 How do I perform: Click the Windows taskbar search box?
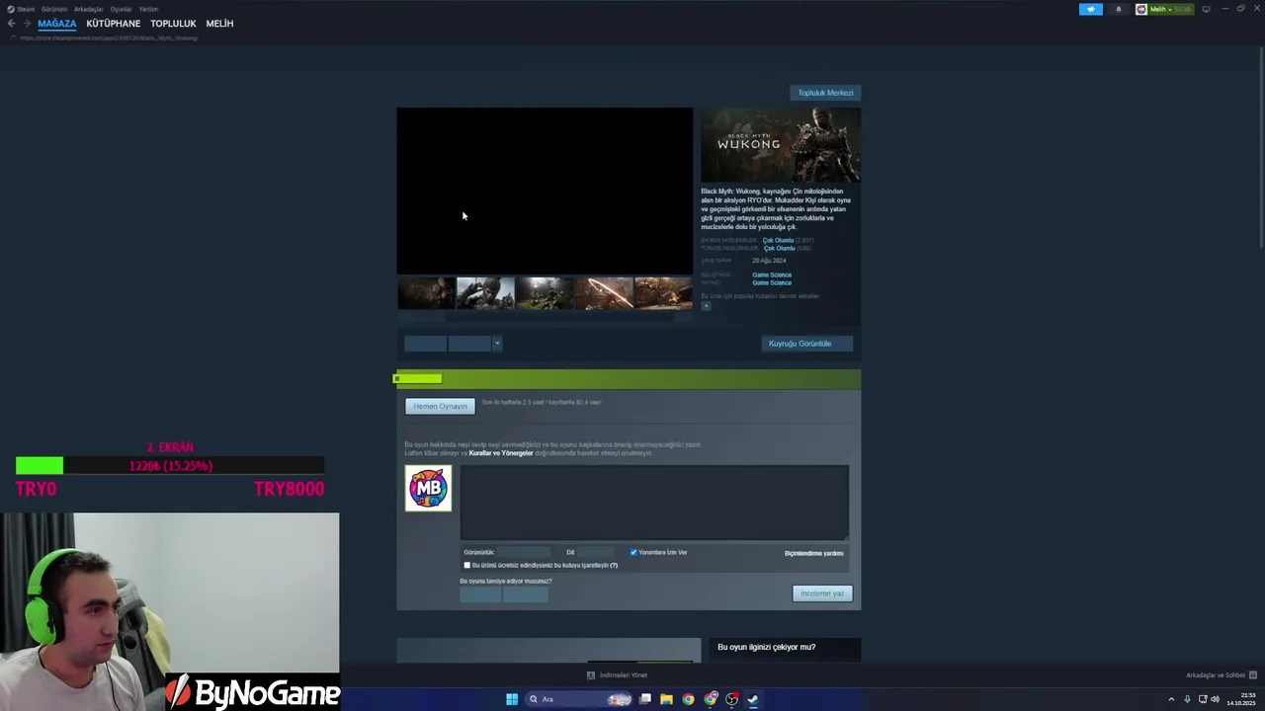(580, 699)
